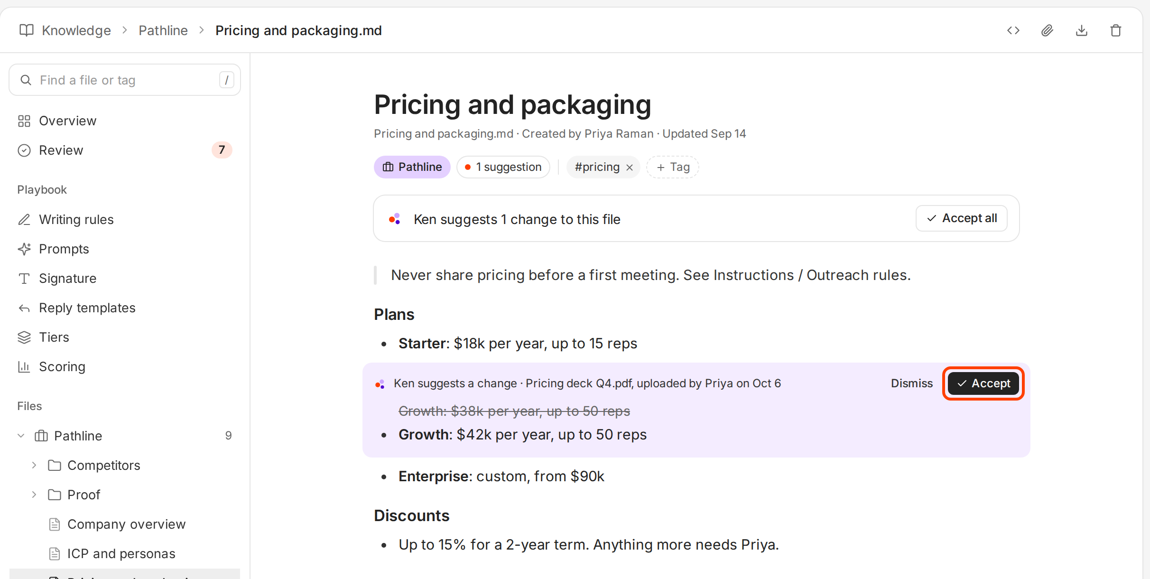Download the file using download icon
This screenshot has width=1150, height=579.
(x=1082, y=31)
